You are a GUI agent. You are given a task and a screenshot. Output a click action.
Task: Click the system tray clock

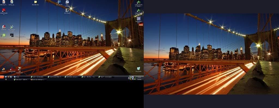click(x=139, y=78)
